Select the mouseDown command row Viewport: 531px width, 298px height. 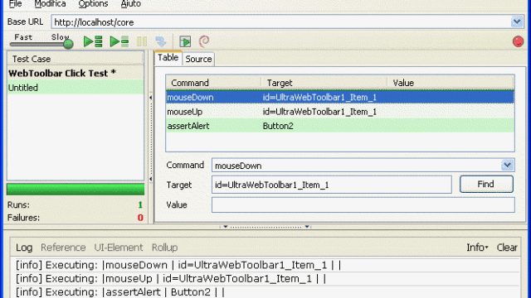[340, 98]
